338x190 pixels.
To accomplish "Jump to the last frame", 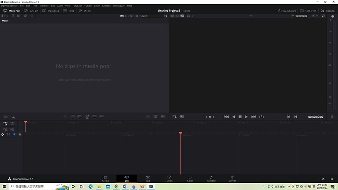I will tap(253, 117).
